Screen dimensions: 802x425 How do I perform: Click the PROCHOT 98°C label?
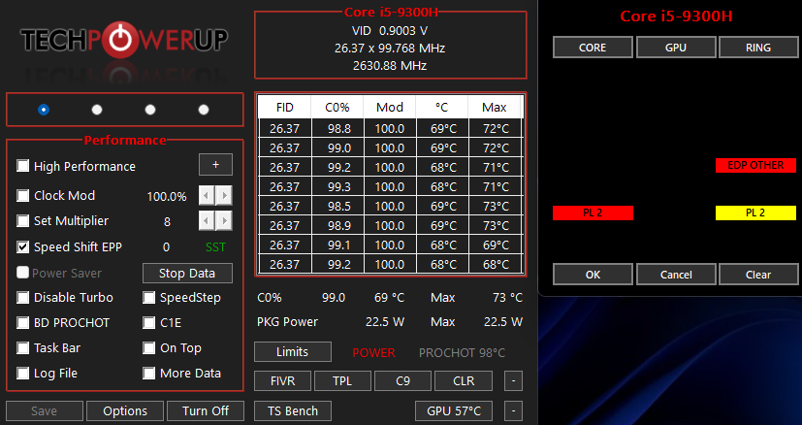(x=462, y=353)
